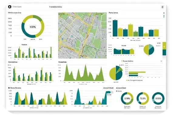This screenshot has height=115, width=173.
Task: Click the pie chart with the exploded green slice
Action: [x=116, y=73]
